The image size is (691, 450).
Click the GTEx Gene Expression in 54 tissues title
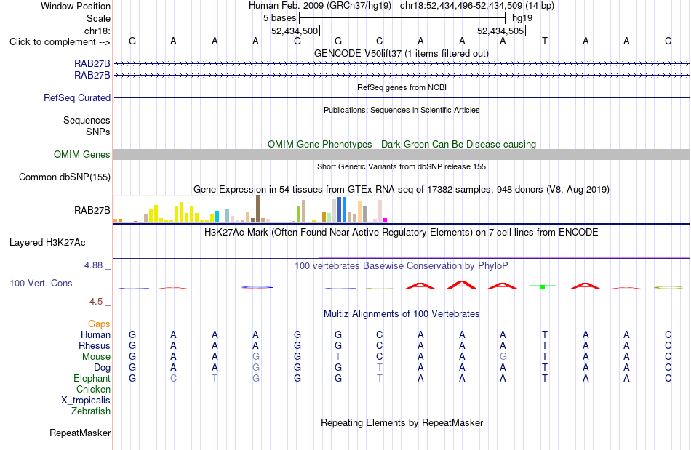coord(402,189)
